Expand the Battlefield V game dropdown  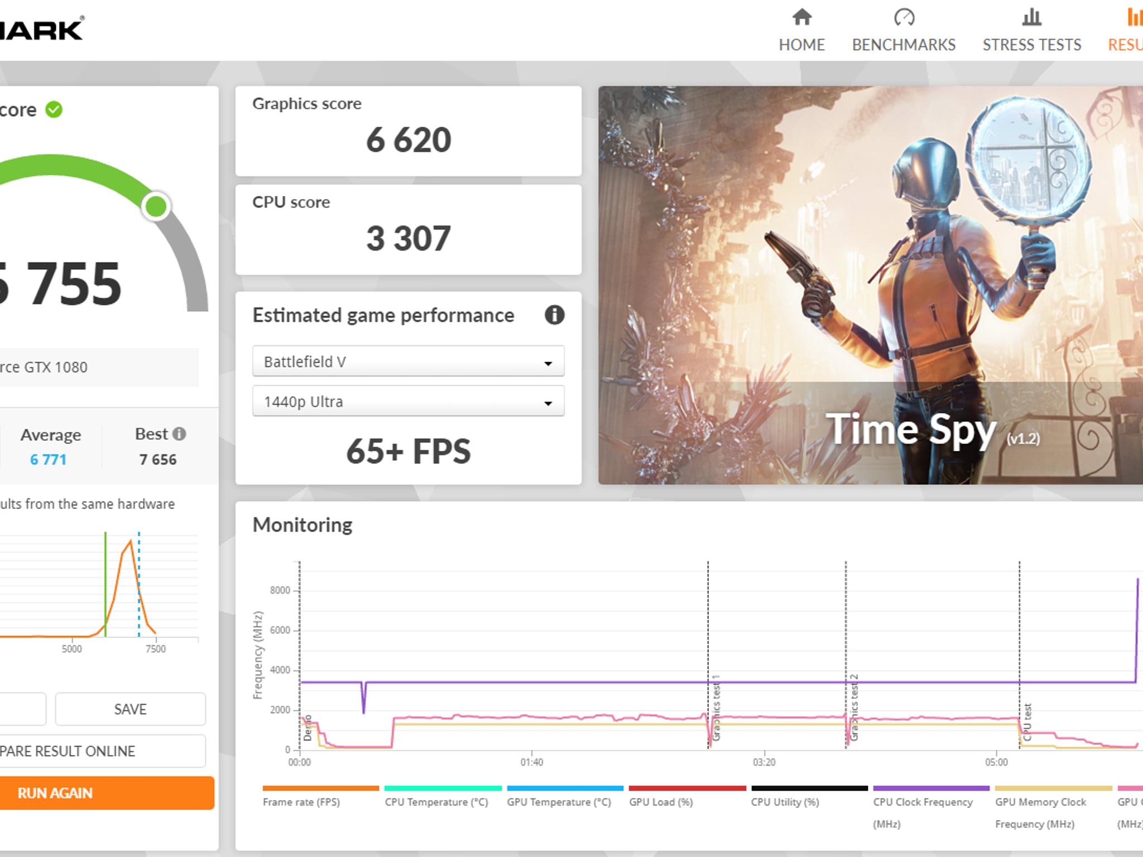[408, 362]
